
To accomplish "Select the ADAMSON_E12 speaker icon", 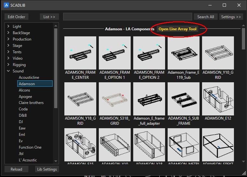I will pyautogui.click(x=218, y=98).
